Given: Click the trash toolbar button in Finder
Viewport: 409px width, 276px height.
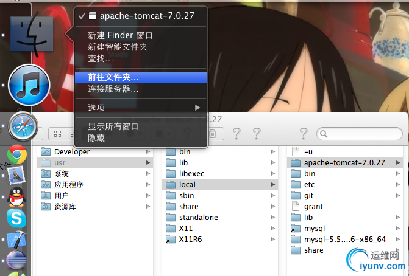Looking at the screenshot, I should coord(213,134).
